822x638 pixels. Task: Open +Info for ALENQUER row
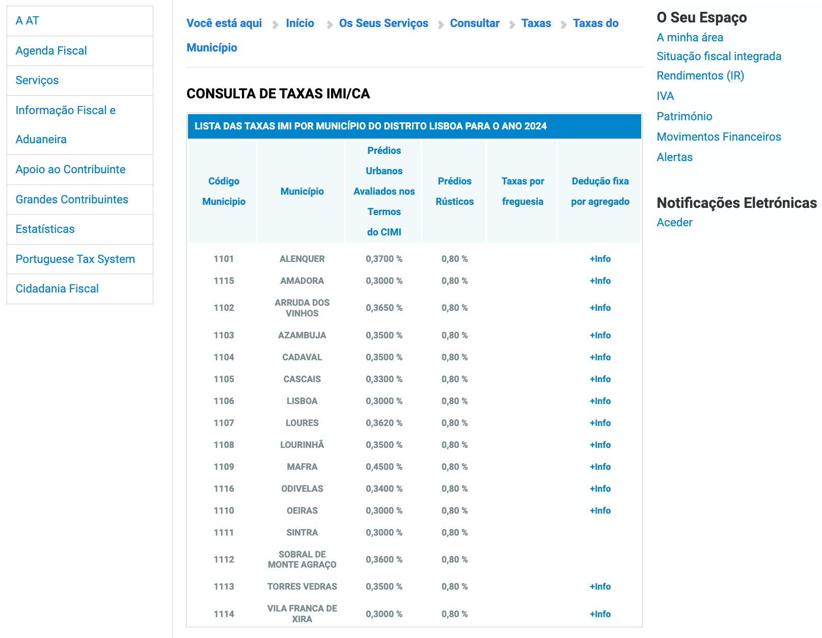(600, 259)
